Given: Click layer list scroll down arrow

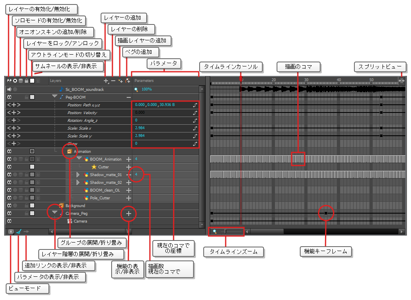Looking at the screenshot, I should click(x=202, y=225).
